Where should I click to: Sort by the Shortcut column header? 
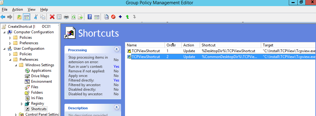230,45
